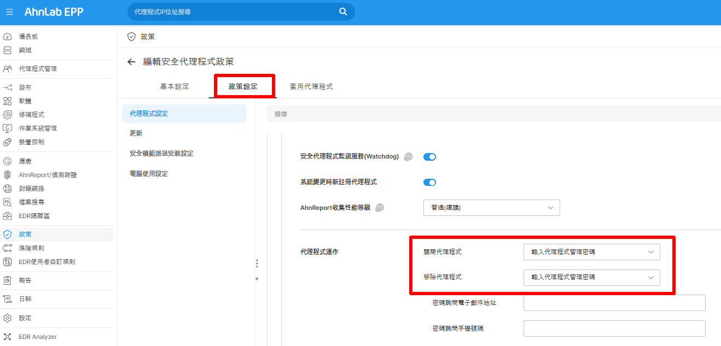Toggle 系統變更時新註冊代理程式 switch
The width and height of the screenshot is (721, 346).
click(429, 183)
